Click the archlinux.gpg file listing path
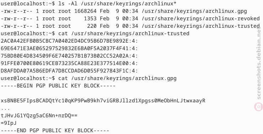Image resolution: width=263 pixels, height=134 pixels. pos(194,11)
